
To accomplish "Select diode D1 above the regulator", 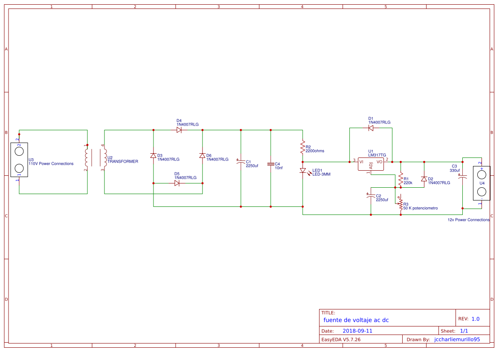I will [x=371, y=129].
